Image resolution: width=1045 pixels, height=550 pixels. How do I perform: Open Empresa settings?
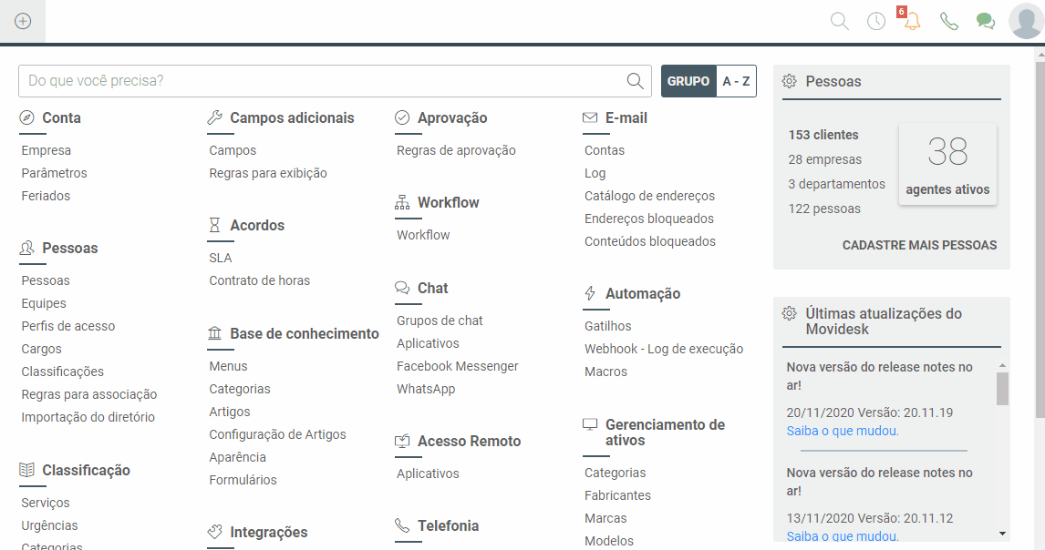tap(46, 150)
